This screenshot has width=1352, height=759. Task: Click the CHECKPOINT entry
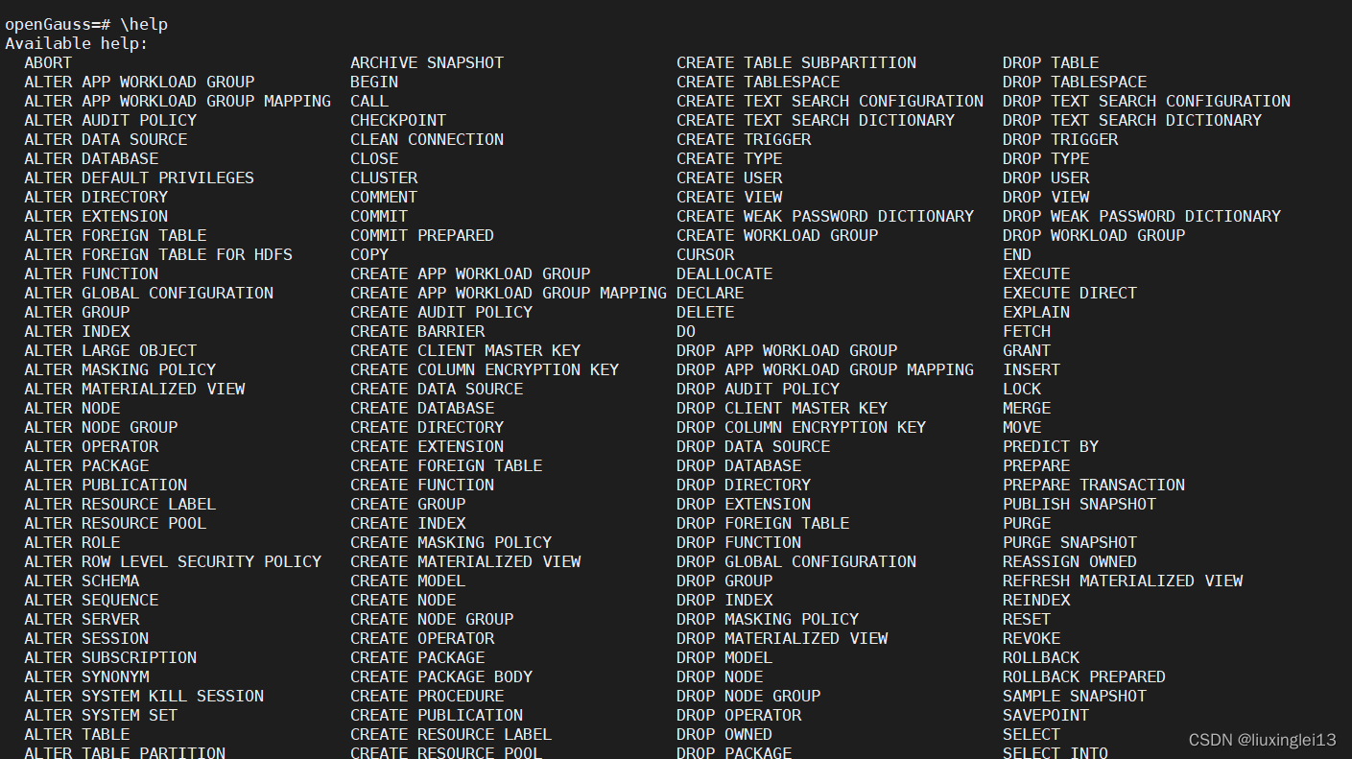(x=397, y=120)
